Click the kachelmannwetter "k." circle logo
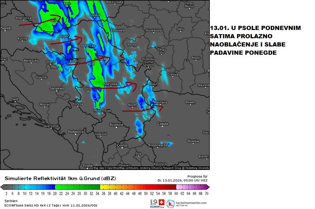315x209 pixels. pyautogui.click(x=171, y=203)
